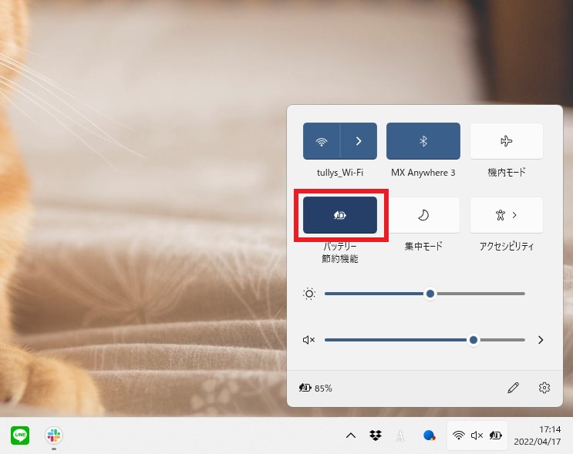The height and width of the screenshot is (454, 573).
Task: Open all settings with gear icon
Action: coord(544,388)
